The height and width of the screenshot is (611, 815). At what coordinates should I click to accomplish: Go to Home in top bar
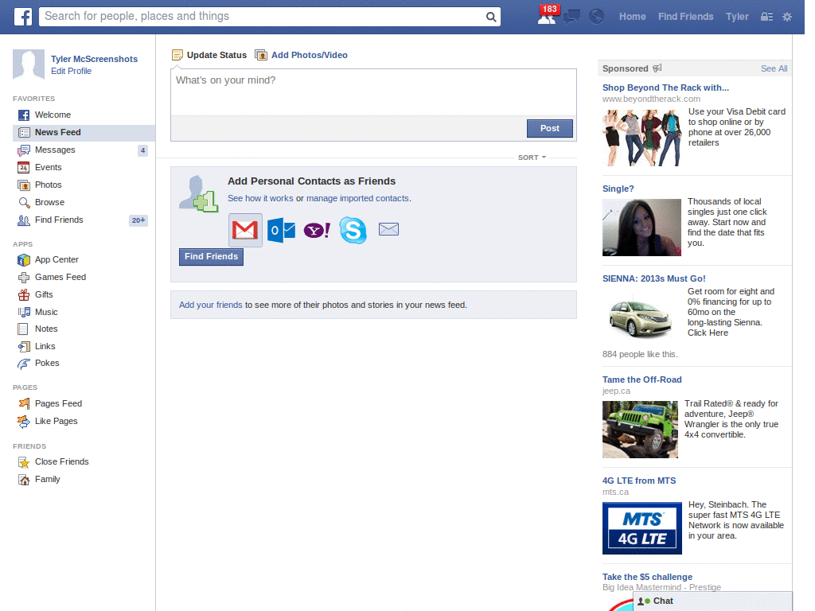[x=633, y=17]
